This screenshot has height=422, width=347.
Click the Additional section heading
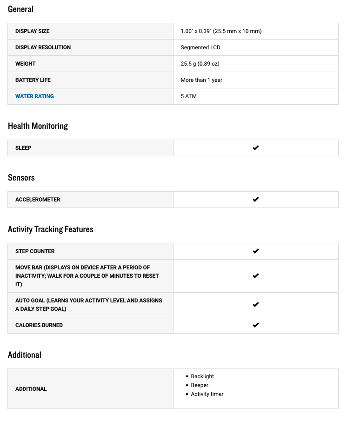point(25,355)
